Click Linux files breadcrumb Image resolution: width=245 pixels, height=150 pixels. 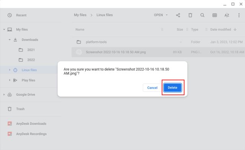pos(105,15)
